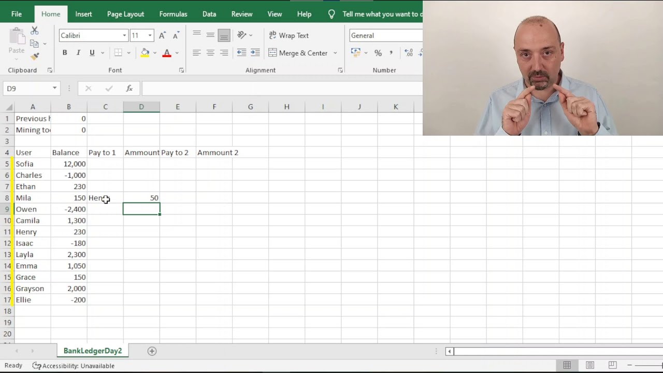Viewport: 663px width, 373px height.
Task: Click the formula bar input
Action: coord(282,89)
